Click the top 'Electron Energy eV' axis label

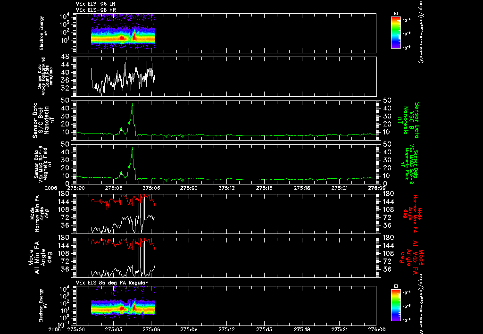(x=43, y=33)
